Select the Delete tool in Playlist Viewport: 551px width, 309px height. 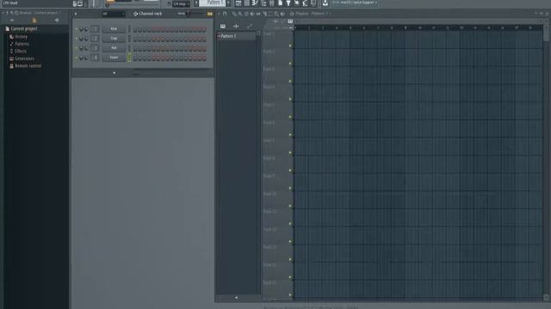[246, 14]
